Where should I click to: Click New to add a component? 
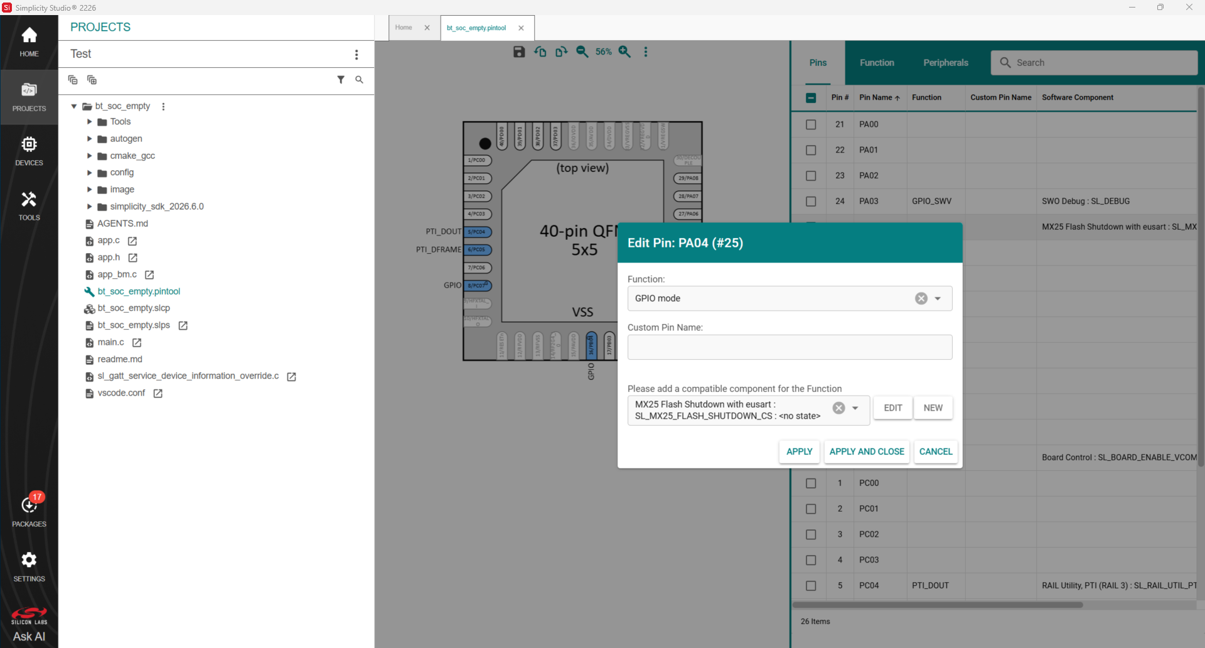coord(933,408)
